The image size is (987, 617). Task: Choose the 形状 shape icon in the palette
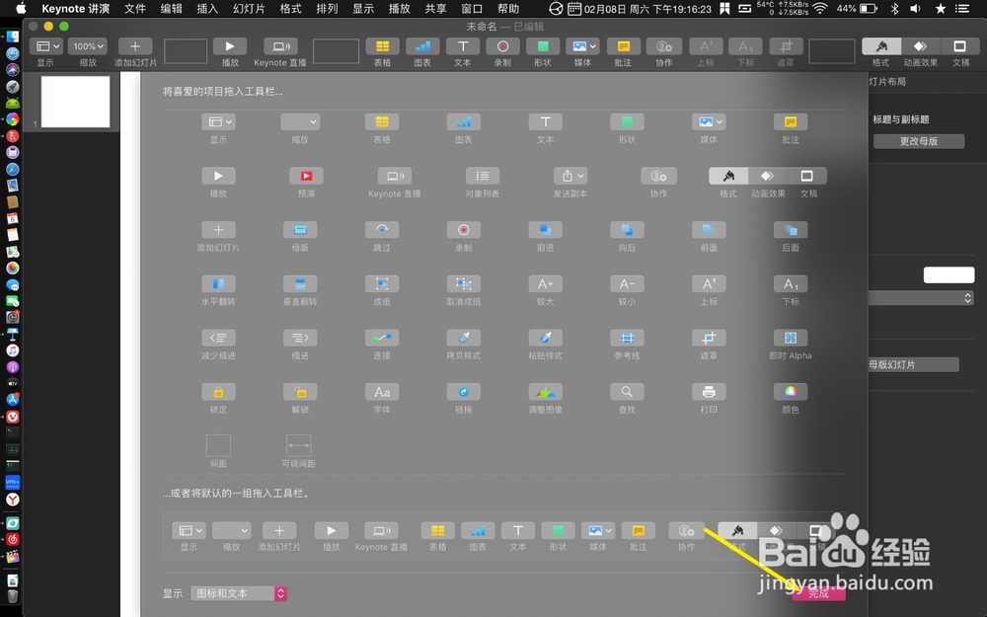click(627, 122)
